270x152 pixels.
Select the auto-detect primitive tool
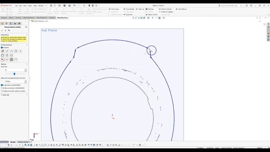click(3, 51)
